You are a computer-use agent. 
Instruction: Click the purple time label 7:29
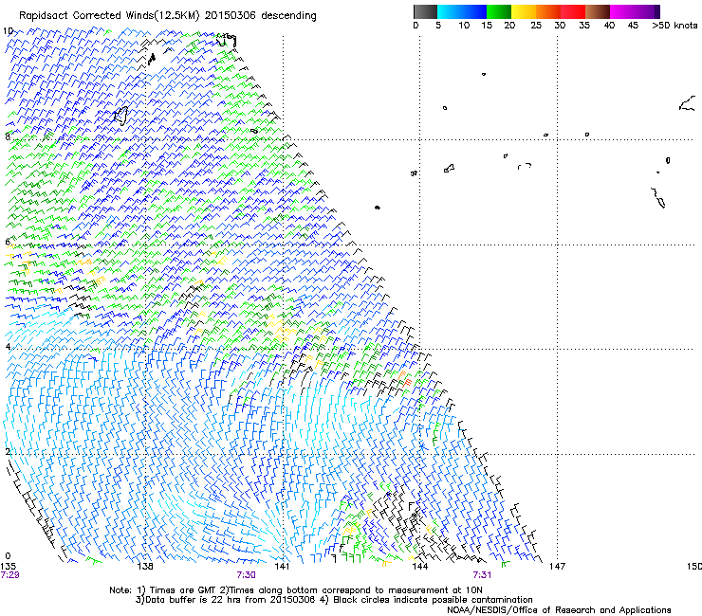(x=9, y=575)
